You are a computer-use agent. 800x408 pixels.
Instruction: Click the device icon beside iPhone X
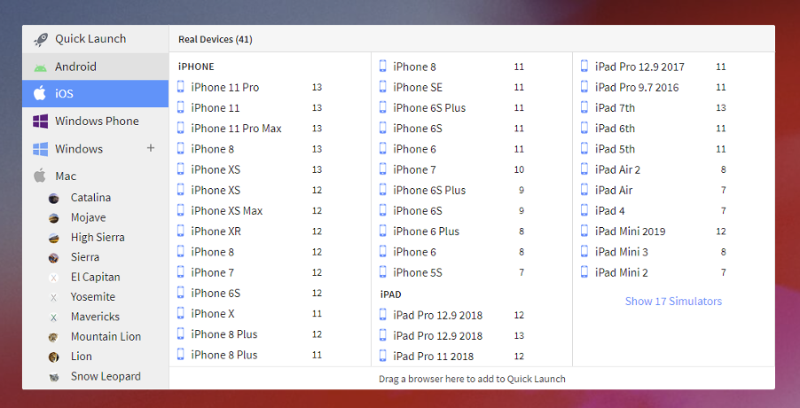pos(181,312)
